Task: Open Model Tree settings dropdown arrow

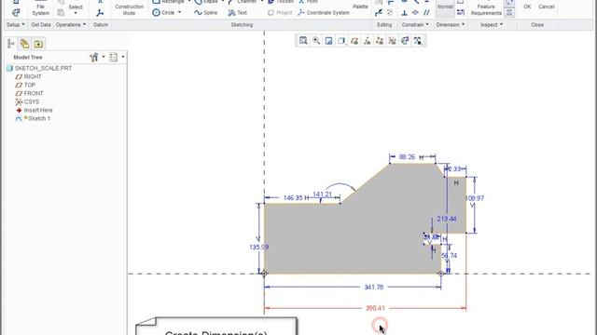Action: pos(104,57)
